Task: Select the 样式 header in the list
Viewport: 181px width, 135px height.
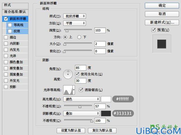Action: [15, 5]
